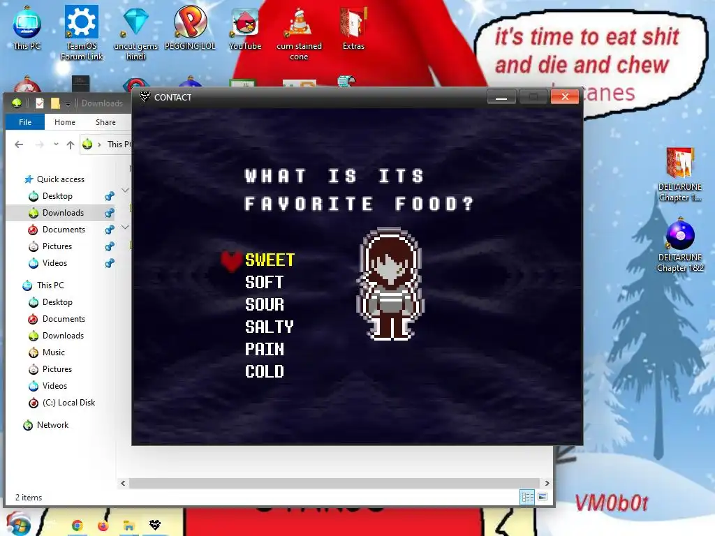
Task: Open Firefox from the taskbar
Action: [x=103, y=526]
